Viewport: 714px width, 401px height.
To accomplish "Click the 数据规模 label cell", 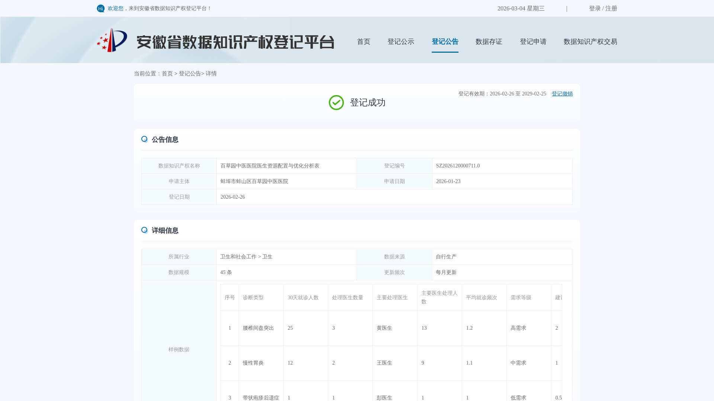I will (179, 273).
